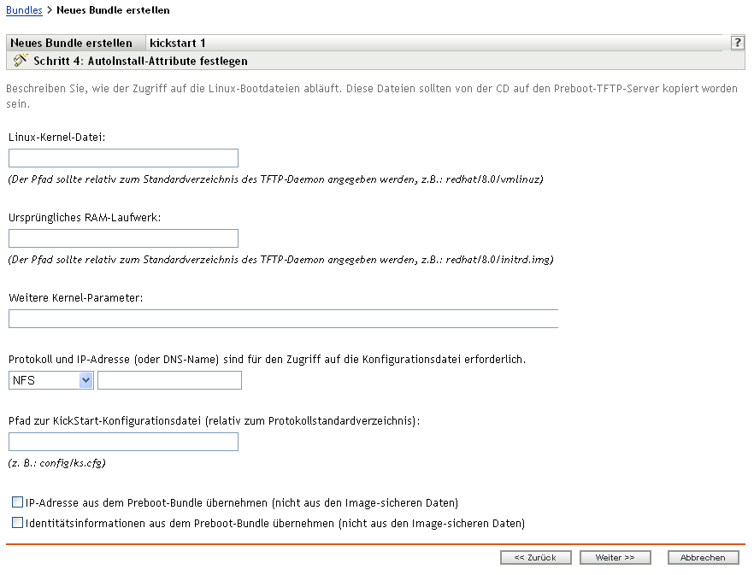Click the Linux-Kernel-Datei input field
This screenshot has width=754, height=575.
[123, 157]
